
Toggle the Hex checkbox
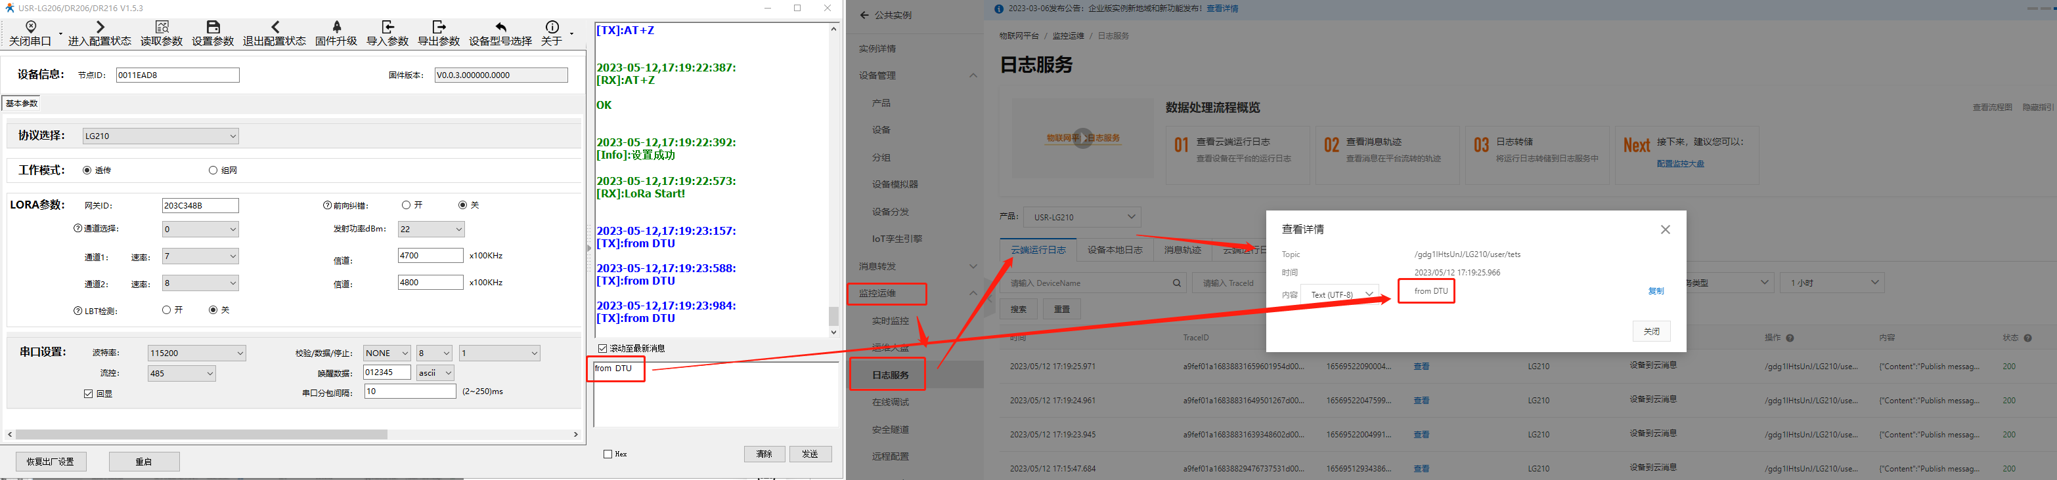[x=608, y=454]
